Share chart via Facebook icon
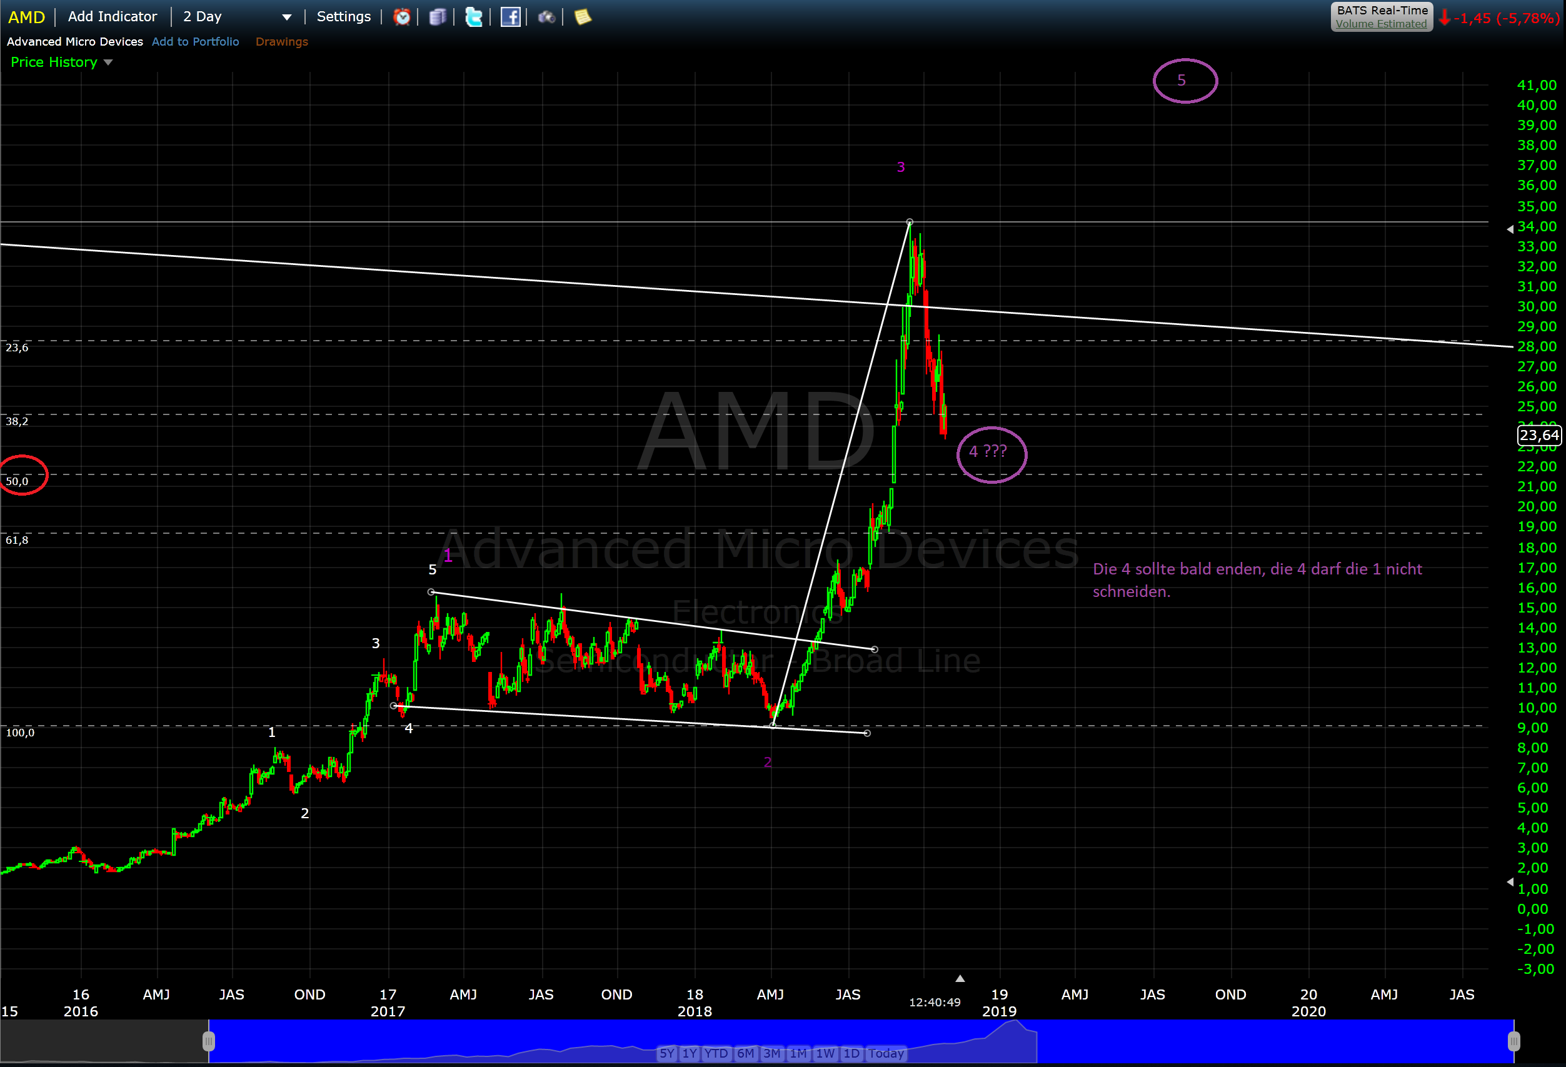1566x1067 pixels. pyautogui.click(x=510, y=17)
